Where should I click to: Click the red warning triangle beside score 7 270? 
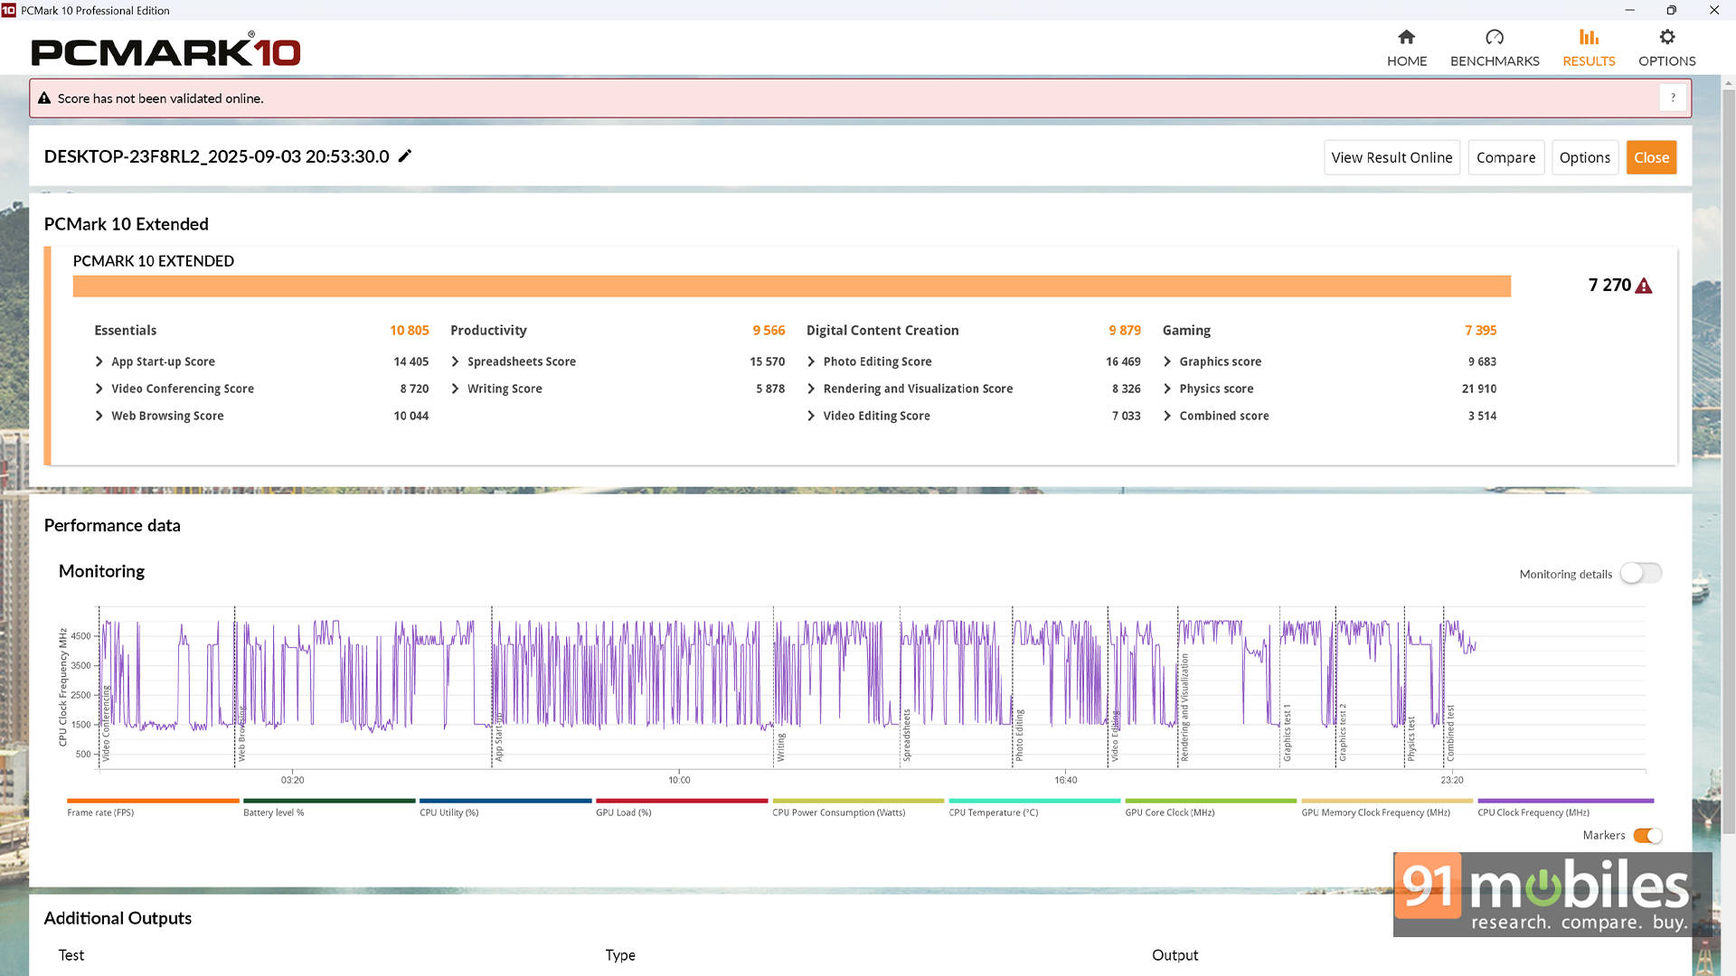point(1644,286)
